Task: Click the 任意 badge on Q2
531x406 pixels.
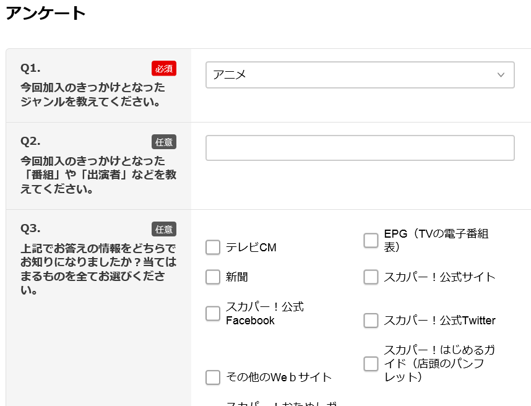Action: pos(165,142)
